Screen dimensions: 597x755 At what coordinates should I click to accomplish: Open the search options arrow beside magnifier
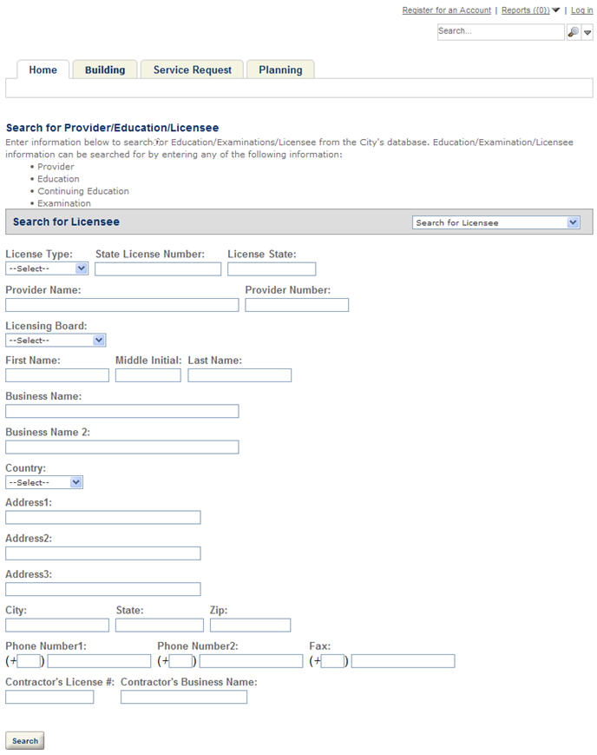[x=587, y=32]
